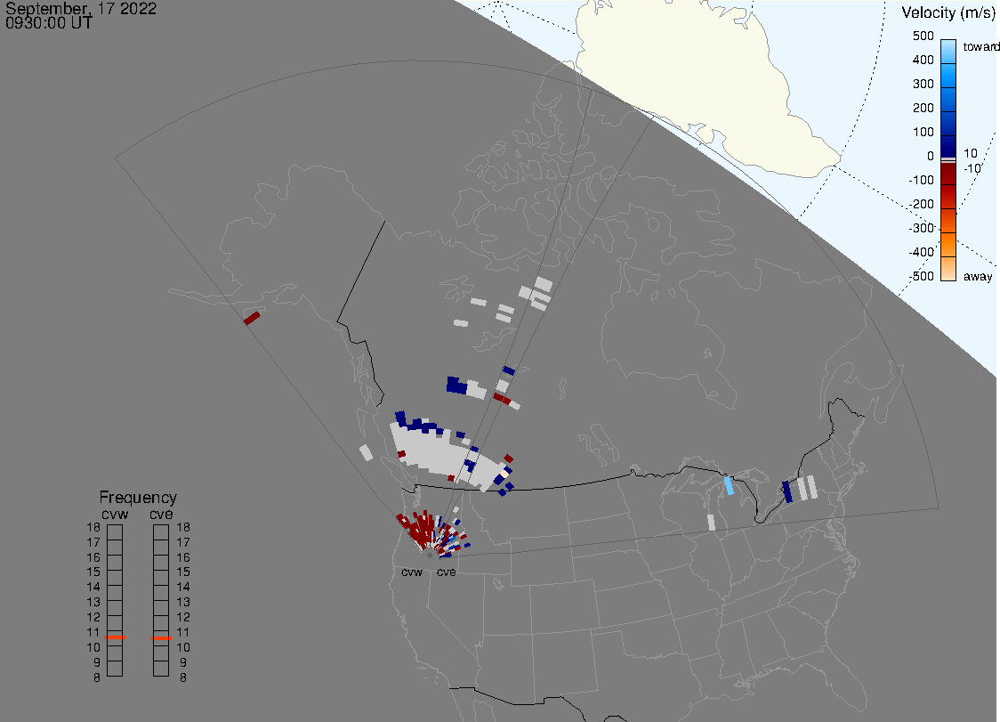Click the "Frequency" legend heading

[138, 498]
